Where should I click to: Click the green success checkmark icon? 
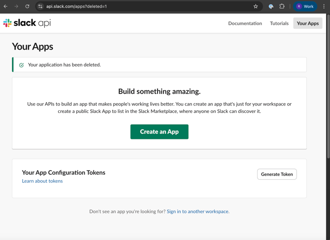pos(21,65)
